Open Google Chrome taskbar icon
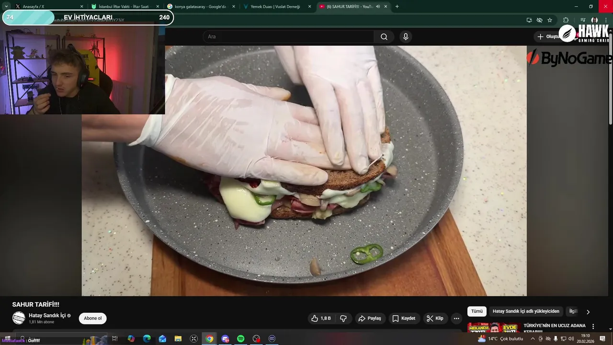This screenshot has height=345, width=613. [209, 339]
